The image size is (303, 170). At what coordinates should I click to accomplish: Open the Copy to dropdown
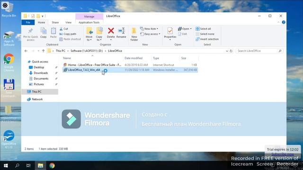tap(99, 34)
